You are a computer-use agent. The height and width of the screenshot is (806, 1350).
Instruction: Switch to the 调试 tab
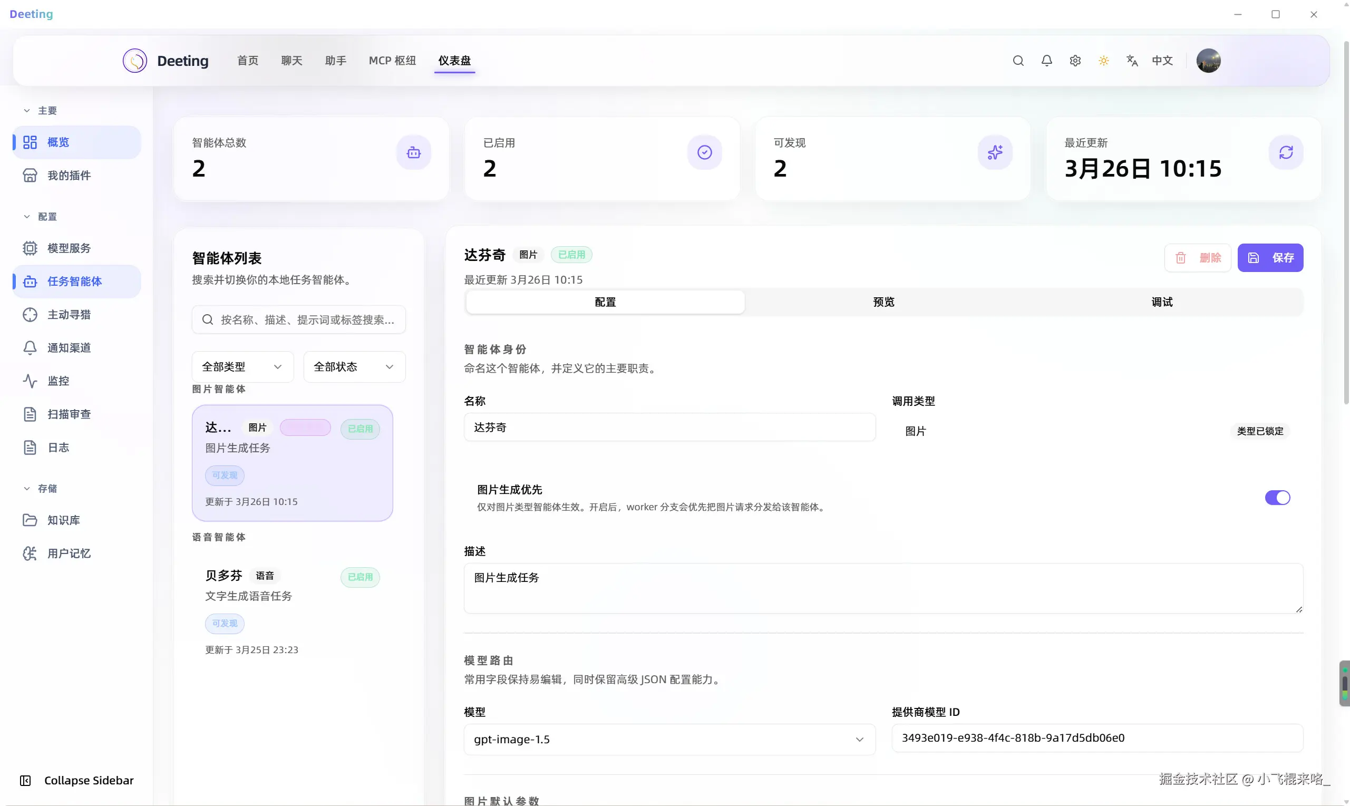pos(1162,302)
